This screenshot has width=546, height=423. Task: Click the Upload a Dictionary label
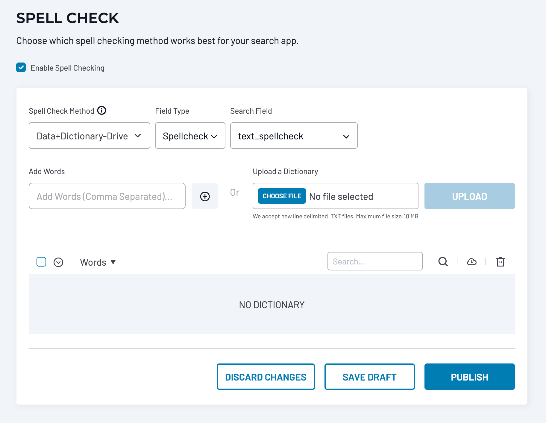coord(286,171)
